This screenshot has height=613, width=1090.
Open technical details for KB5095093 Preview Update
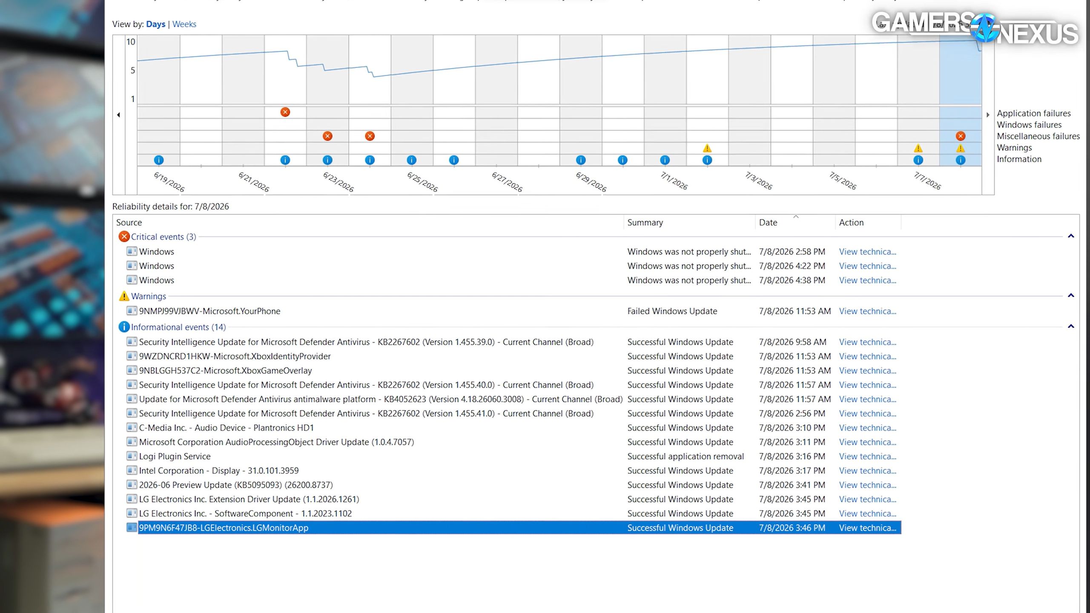(867, 485)
